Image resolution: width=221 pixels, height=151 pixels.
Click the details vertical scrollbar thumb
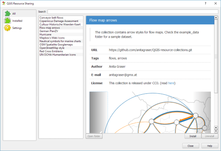[x=216, y=56]
